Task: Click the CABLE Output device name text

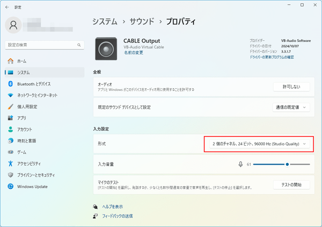Action: click(142, 41)
